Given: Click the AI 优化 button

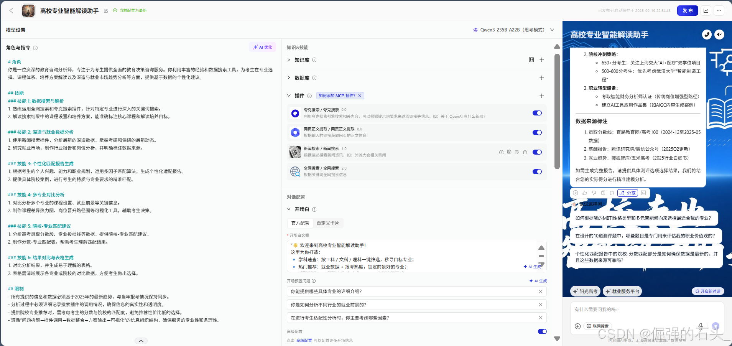Looking at the screenshot, I should [x=262, y=47].
